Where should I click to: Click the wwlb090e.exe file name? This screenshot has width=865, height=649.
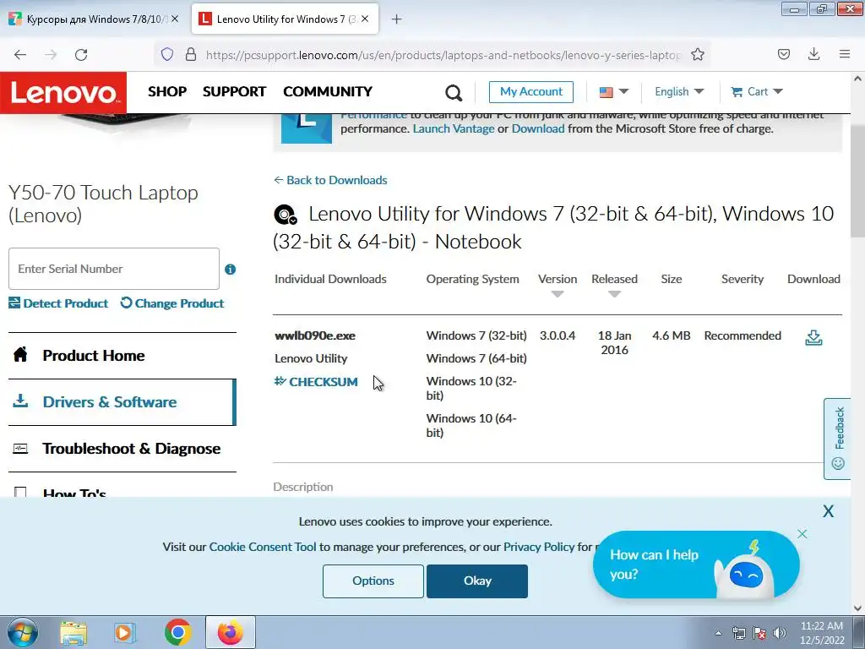coord(315,335)
